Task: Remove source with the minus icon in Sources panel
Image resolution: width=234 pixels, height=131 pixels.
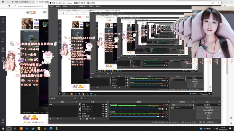Action: coord(84,119)
